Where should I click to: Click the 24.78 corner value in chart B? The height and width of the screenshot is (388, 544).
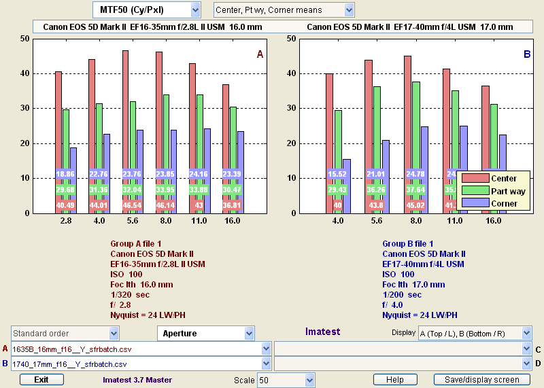pos(415,174)
